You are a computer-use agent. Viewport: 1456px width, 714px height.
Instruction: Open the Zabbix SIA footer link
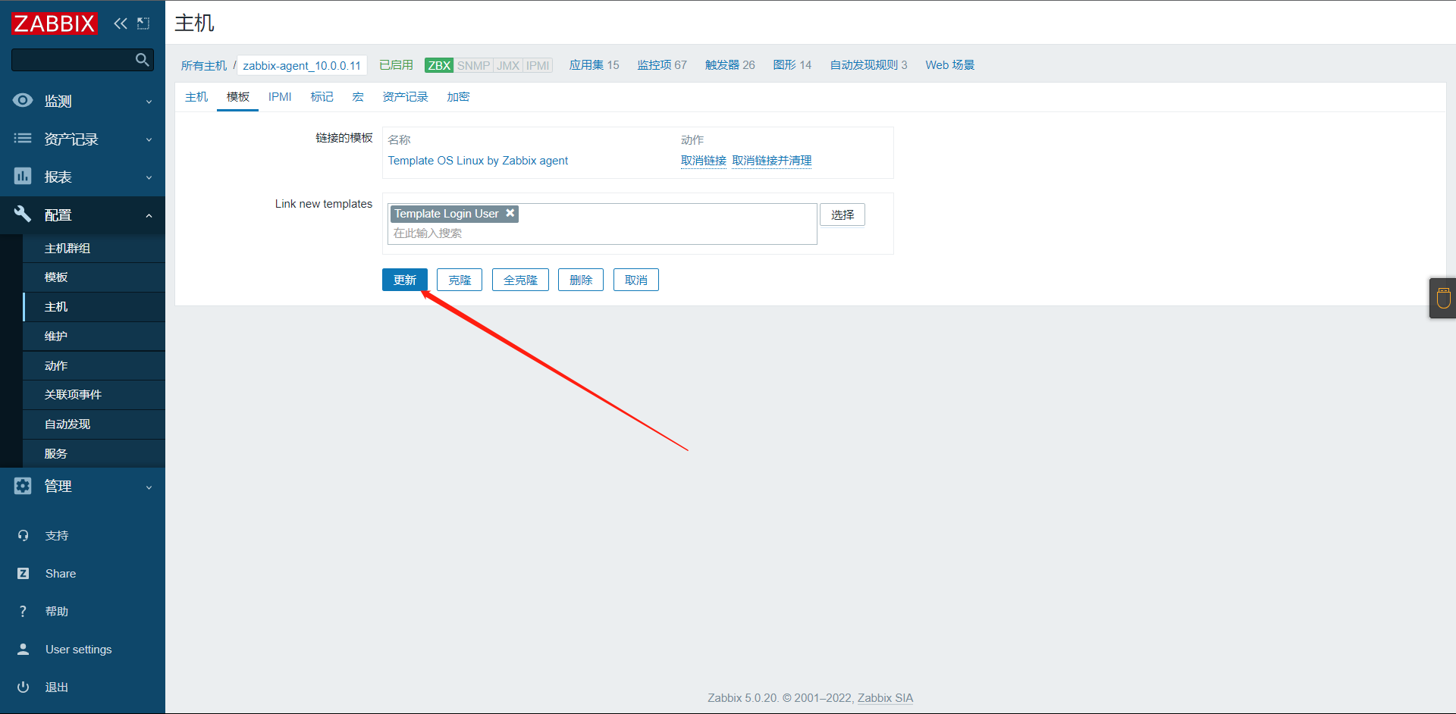click(x=885, y=698)
